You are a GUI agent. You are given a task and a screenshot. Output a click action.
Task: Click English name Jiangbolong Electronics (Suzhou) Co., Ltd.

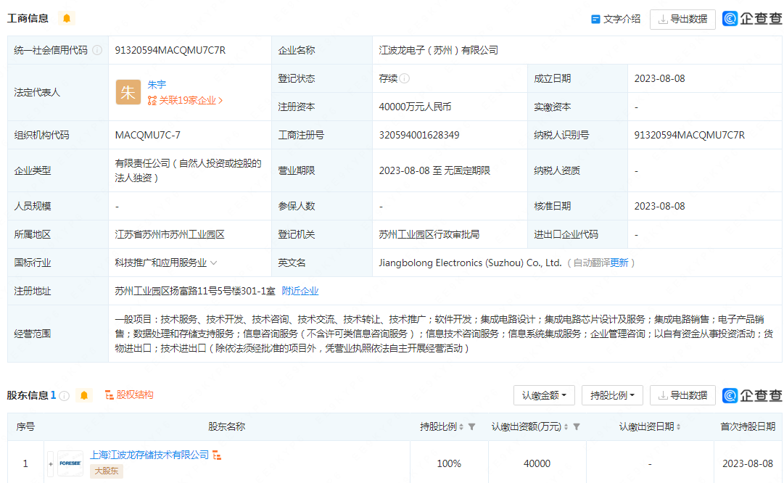tap(470, 263)
